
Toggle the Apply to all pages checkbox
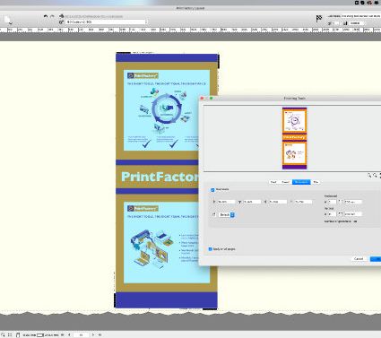click(x=211, y=249)
